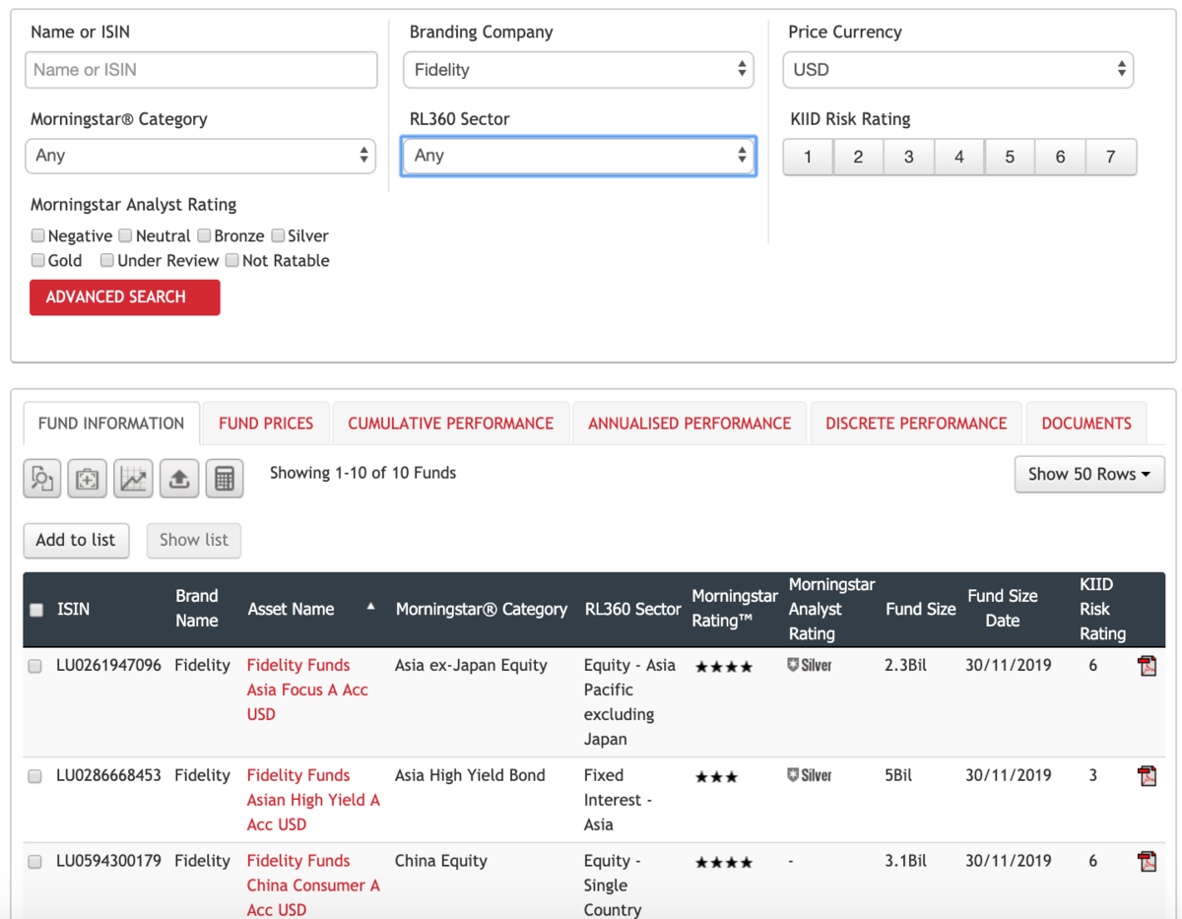
Task: Open the line chart tool icon
Action: (x=133, y=479)
